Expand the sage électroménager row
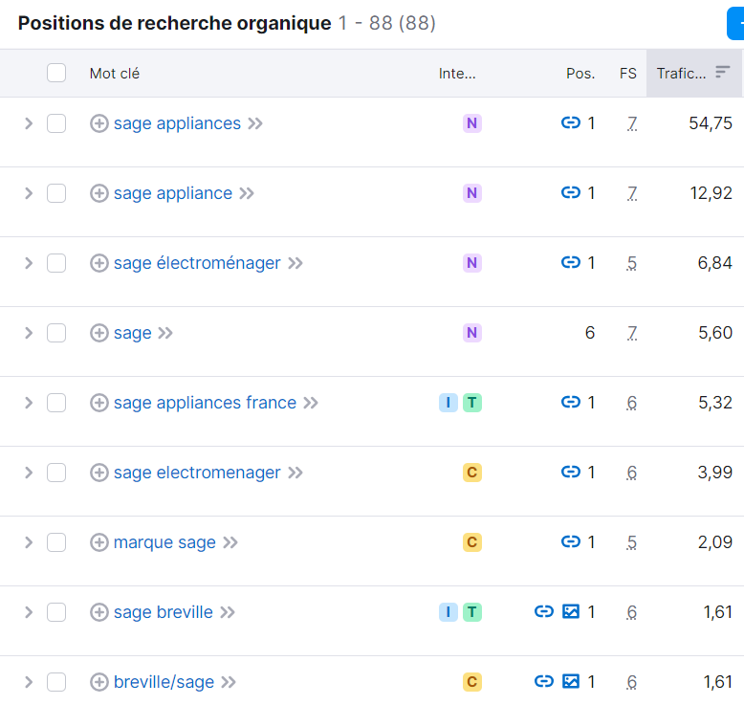This screenshot has width=744, height=705. coord(29,263)
